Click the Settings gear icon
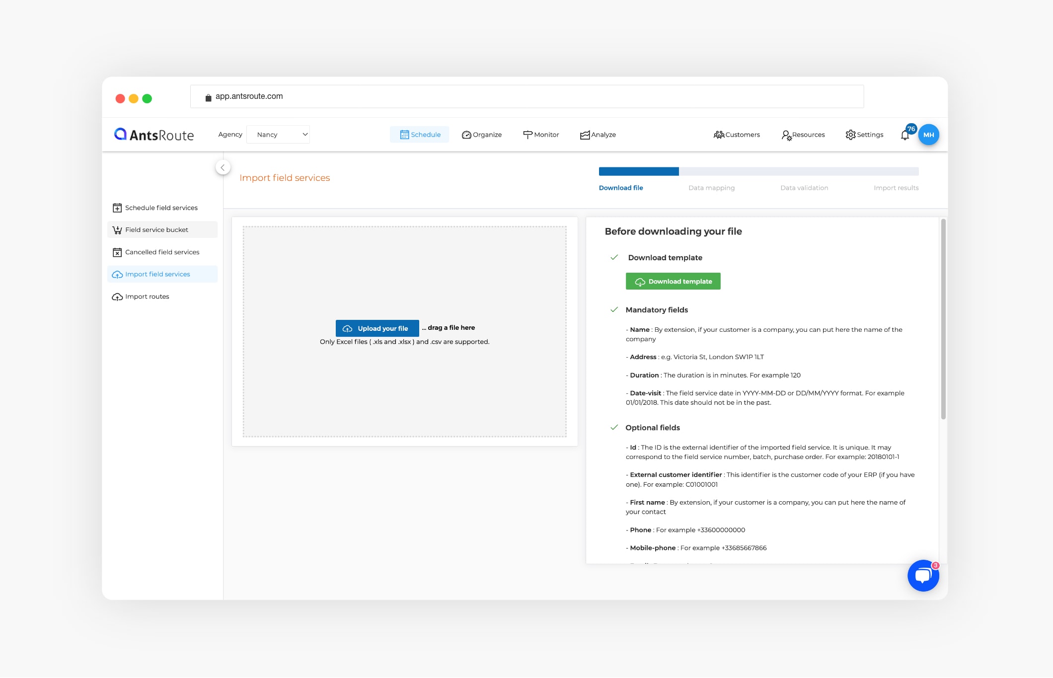Viewport: 1053px width, 678px height. point(850,135)
